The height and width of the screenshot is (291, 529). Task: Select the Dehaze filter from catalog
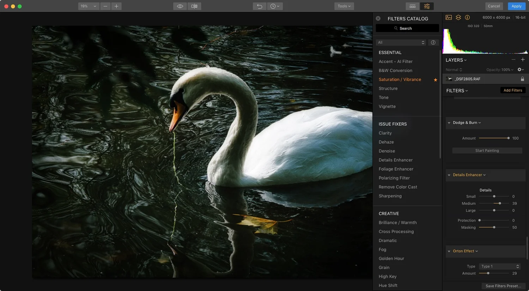point(386,142)
